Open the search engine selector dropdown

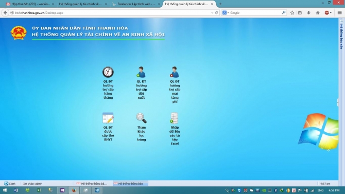(x=226, y=13)
